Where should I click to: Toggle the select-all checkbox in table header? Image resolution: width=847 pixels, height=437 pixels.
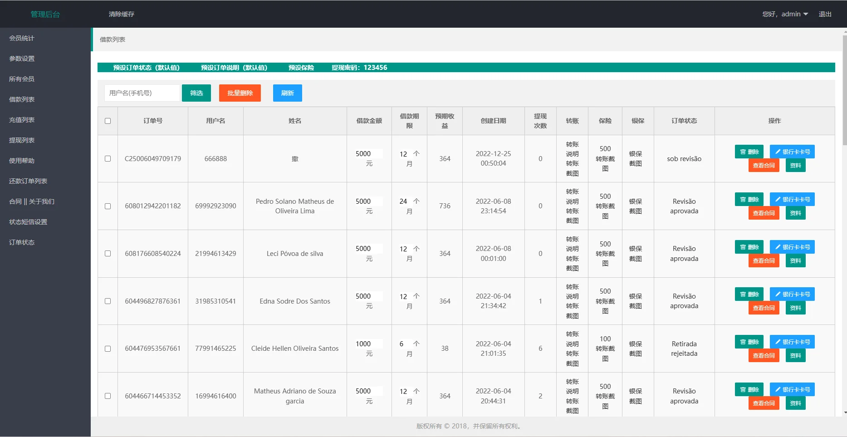[108, 121]
